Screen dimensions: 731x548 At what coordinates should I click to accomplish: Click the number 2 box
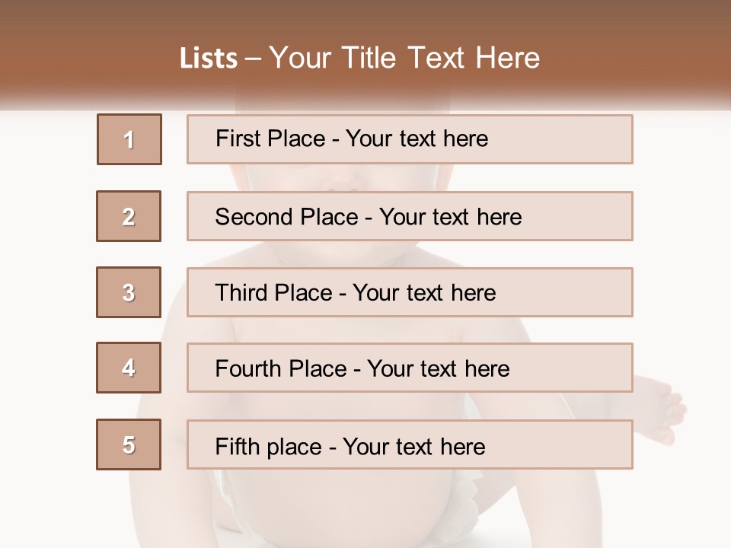pyautogui.click(x=129, y=216)
